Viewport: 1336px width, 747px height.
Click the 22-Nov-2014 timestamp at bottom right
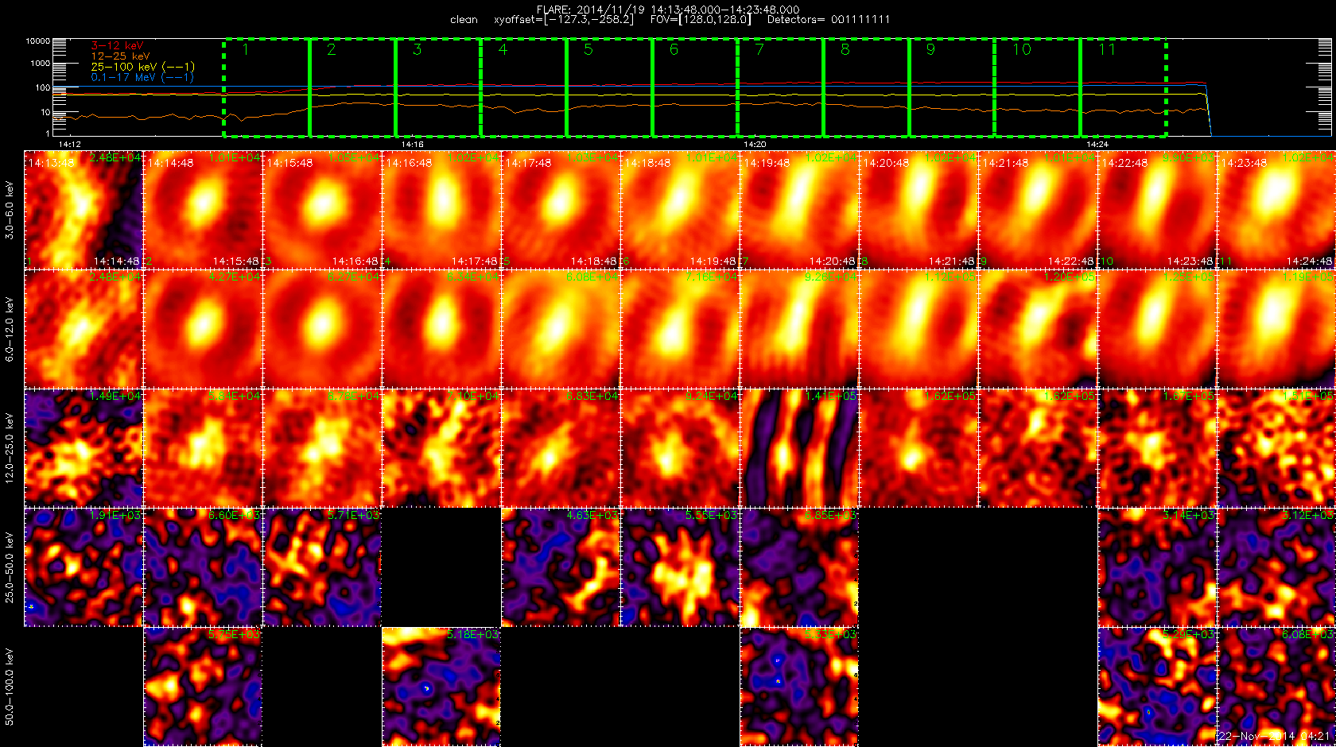click(x=1276, y=737)
